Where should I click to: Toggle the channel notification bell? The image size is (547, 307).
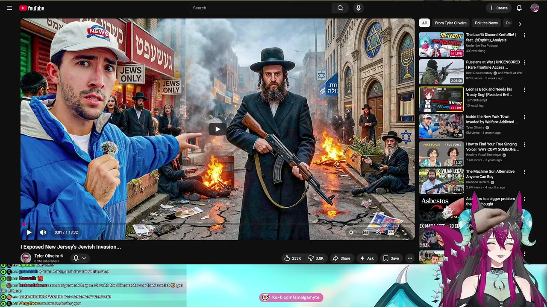(x=76, y=258)
